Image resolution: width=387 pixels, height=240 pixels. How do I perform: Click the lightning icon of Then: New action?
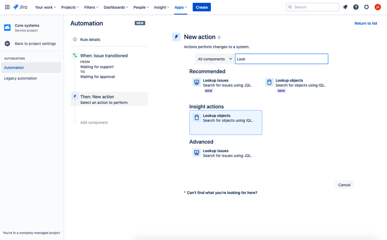point(75,97)
